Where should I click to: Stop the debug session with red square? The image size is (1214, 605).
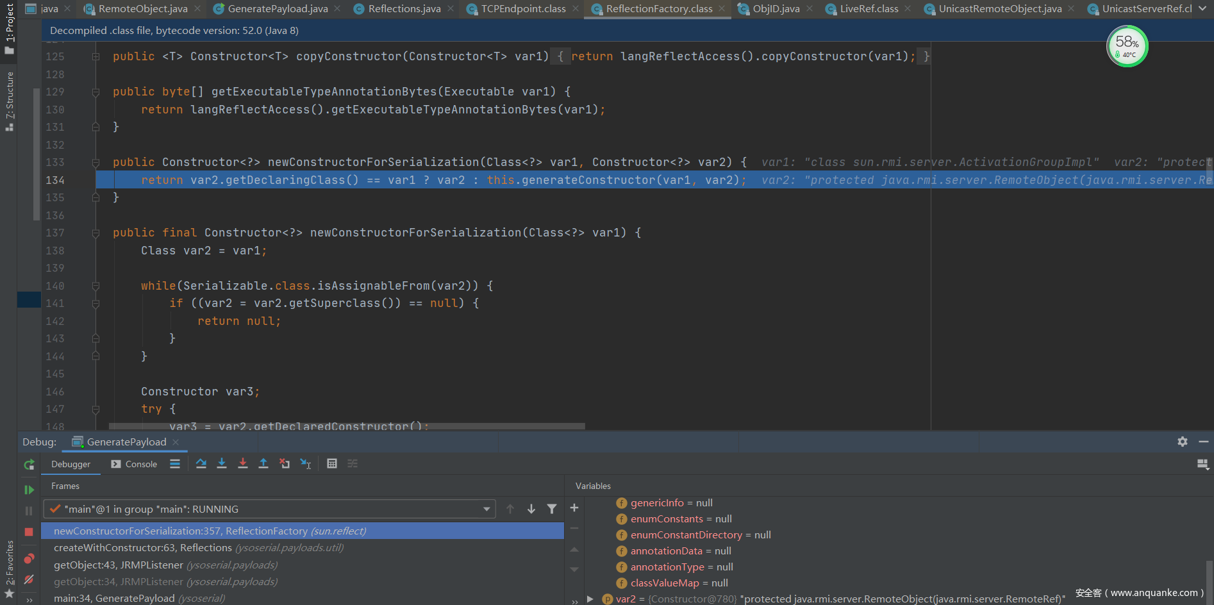coord(29,532)
